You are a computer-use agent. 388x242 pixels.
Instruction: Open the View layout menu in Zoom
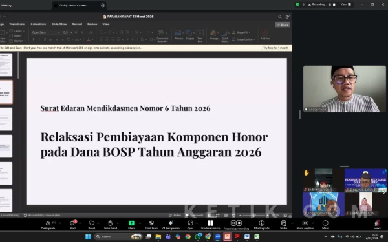(x=346, y=5)
